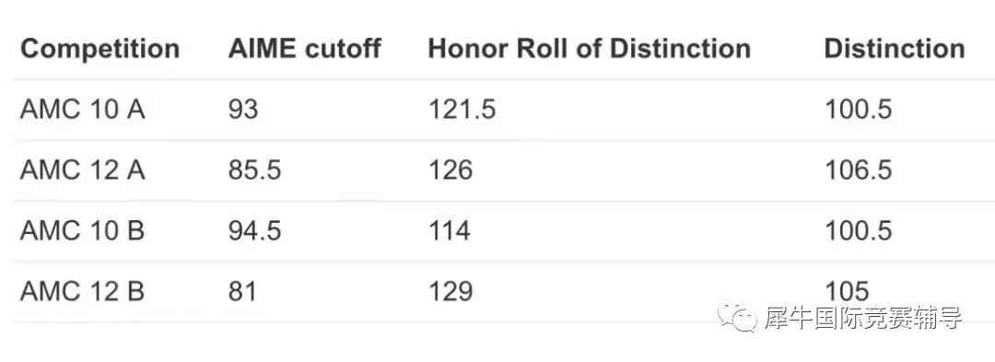Screen dimensions: 995x362
Task: Click the Distinction column header
Action: 895,49
